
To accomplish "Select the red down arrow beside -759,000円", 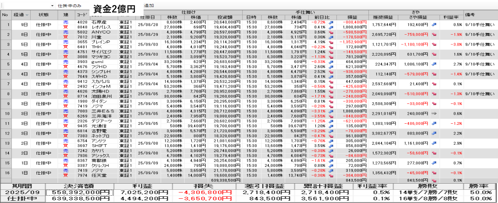I will (x=434, y=35).
